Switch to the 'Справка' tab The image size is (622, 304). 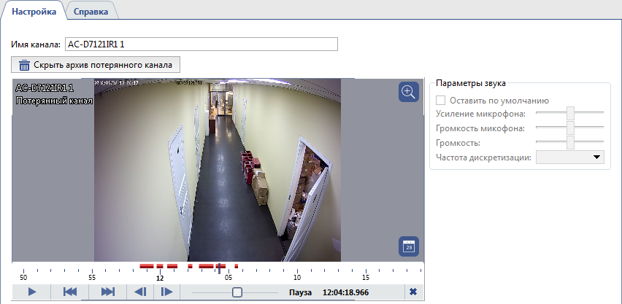point(92,12)
